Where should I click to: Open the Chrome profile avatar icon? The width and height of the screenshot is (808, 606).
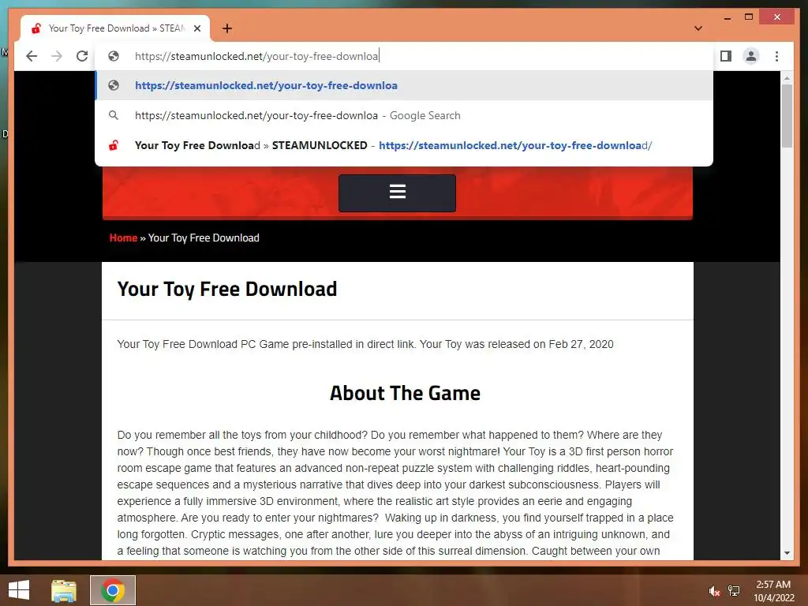751,56
